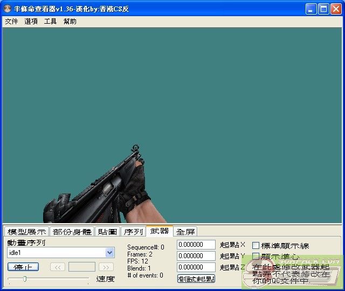The width and height of the screenshot is (345, 291).
Task: Click the 速度 speed slider handle
Action: point(25,279)
